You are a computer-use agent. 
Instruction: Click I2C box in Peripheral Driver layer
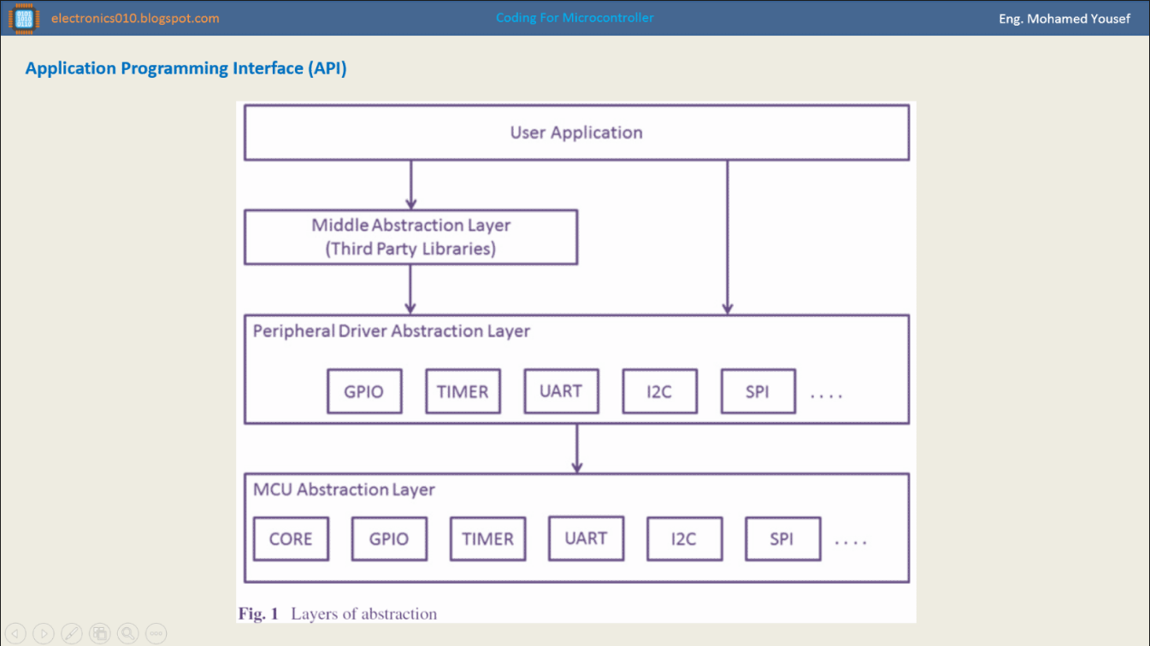[659, 391]
